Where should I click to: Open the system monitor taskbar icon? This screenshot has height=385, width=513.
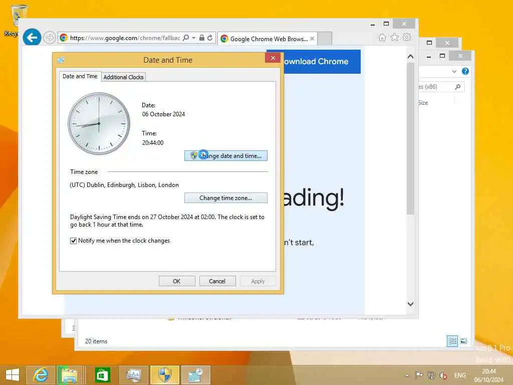133,375
